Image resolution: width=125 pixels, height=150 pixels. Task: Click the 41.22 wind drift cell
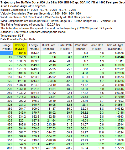[x=81, y=117]
